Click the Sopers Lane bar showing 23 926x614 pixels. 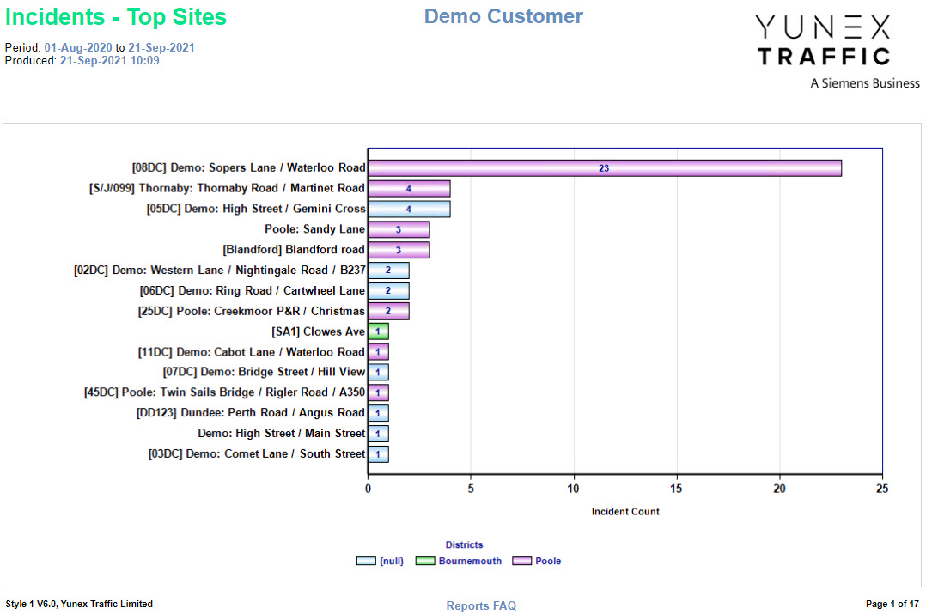pyautogui.click(x=605, y=168)
